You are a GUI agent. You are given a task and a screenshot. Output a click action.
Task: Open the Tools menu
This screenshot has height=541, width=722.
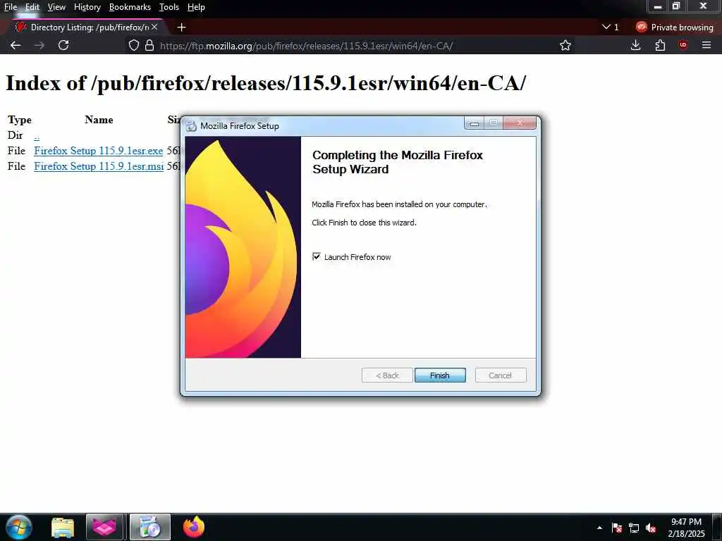pyautogui.click(x=169, y=7)
